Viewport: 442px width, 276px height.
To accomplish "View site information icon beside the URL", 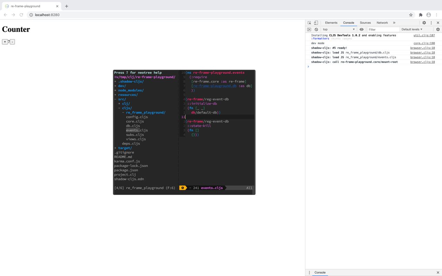I will [31, 15].
